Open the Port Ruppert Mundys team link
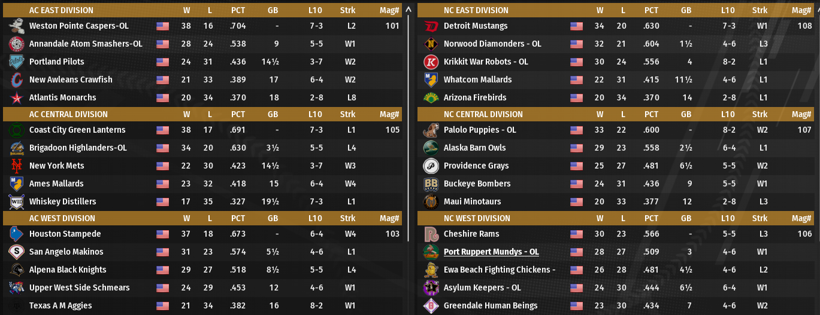The width and height of the screenshot is (820, 315). coord(491,252)
